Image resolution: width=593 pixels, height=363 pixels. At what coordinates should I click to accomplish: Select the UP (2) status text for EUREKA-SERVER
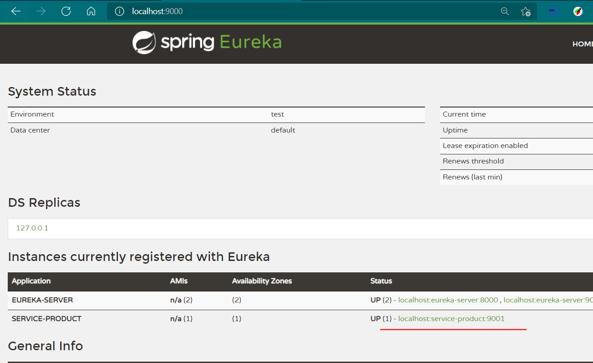[381, 300]
